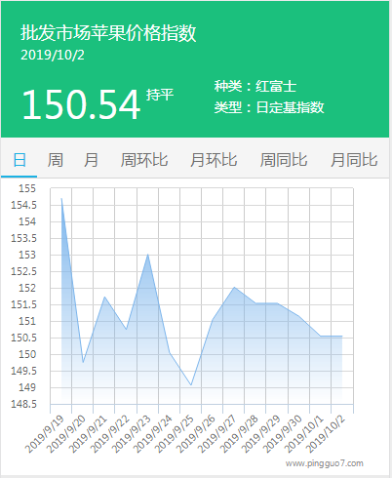Click the www.pingguo7.com text

(325, 463)
